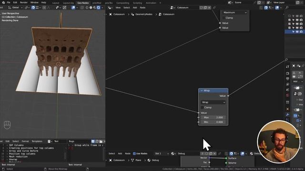This screenshot has width=305, height=171.
Task: Open the Text editor Templates menu
Action: pos(37,142)
